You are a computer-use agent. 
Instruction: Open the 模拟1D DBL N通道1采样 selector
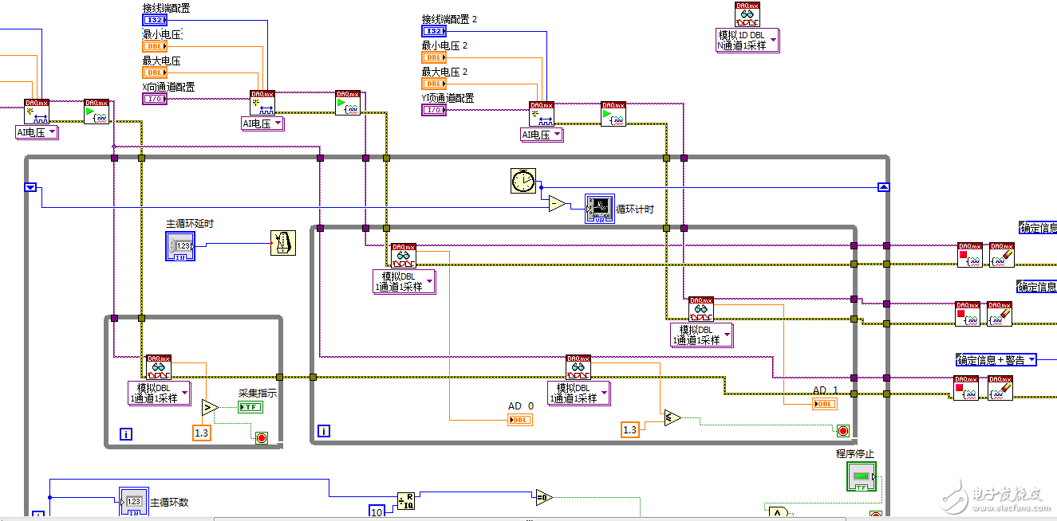point(747,41)
